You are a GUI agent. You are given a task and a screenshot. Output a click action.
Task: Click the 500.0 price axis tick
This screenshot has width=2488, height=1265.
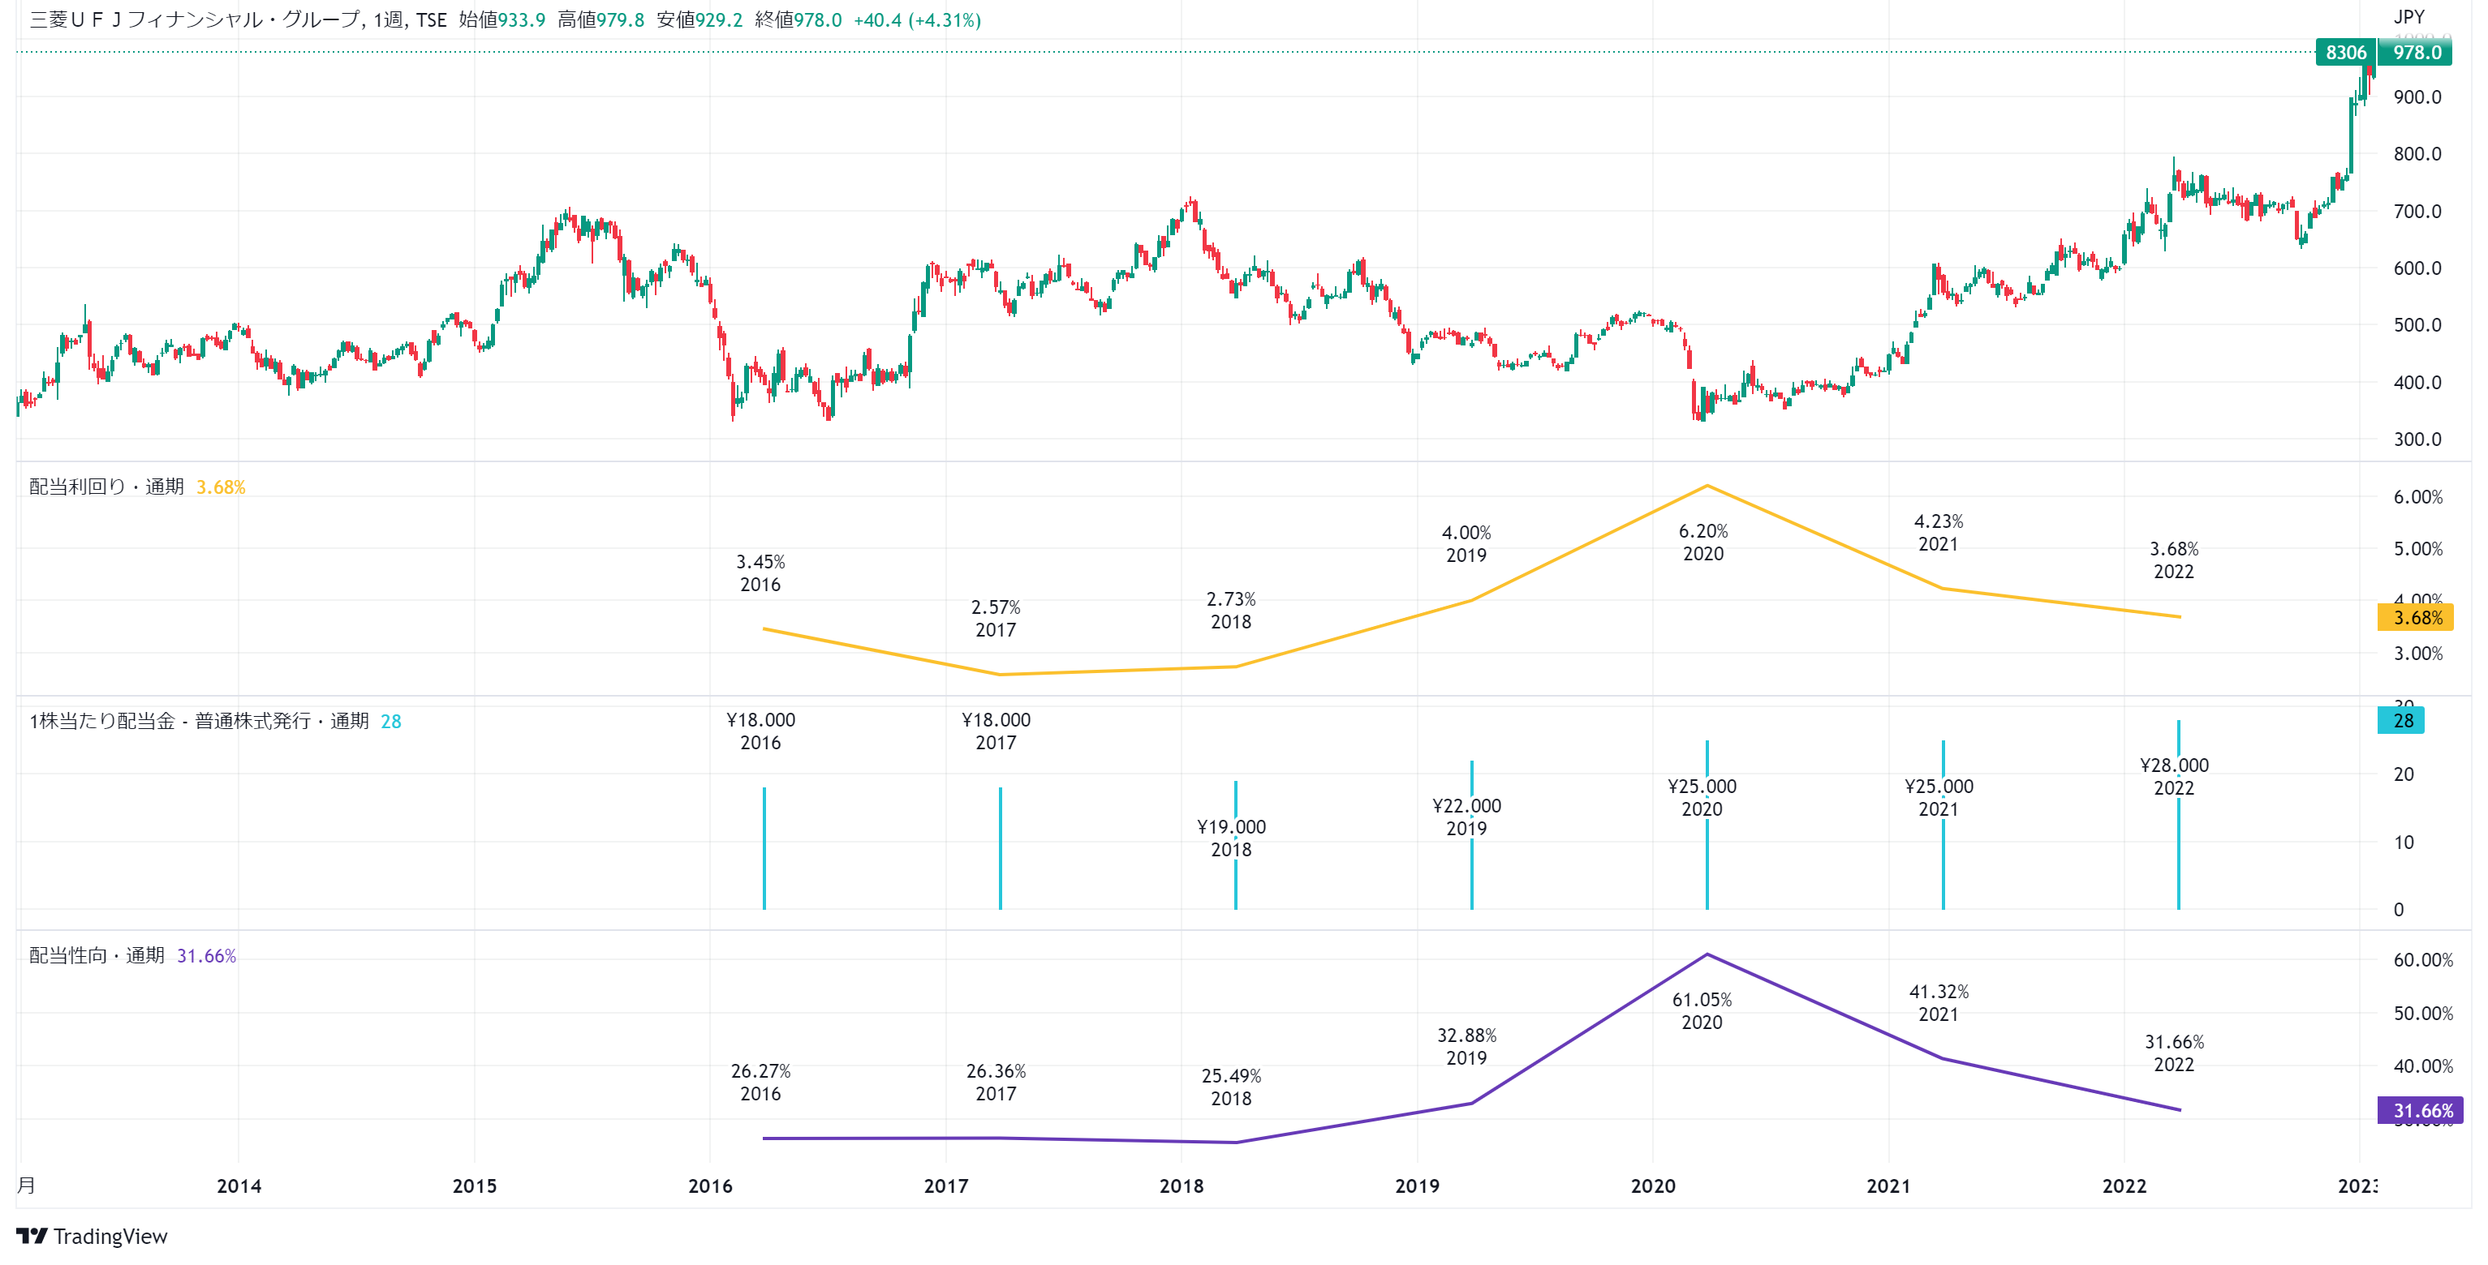2417,325
